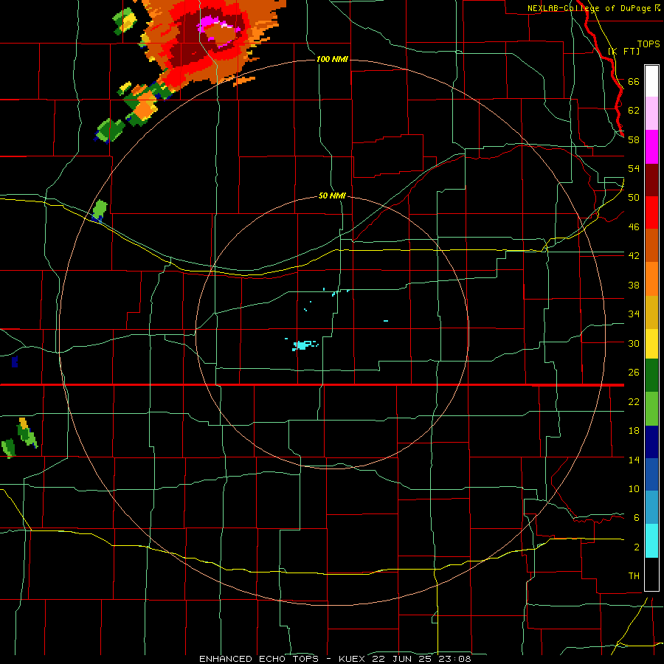Click the legend value '18'
This screenshot has height=664, width=664.
(x=634, y=431)
